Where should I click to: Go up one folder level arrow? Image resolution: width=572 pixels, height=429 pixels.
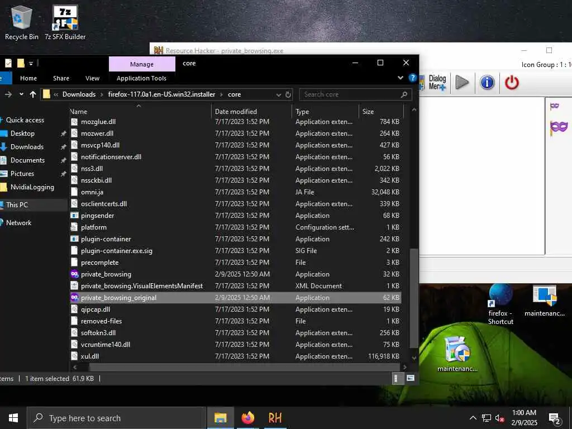click(x=33, y=94)
